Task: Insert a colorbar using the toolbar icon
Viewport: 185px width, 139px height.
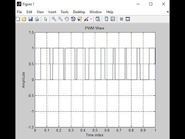Action: coord(106,19)
